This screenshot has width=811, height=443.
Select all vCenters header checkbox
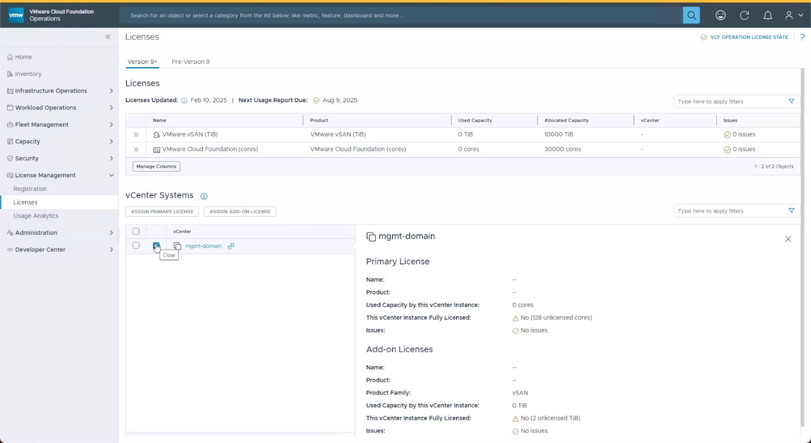(x=136, y=231)
